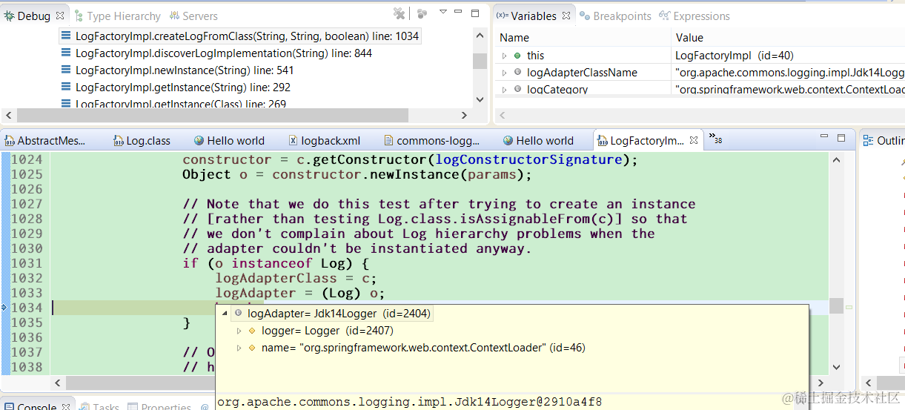Select the logAdapterClassName variable name
The image size is (905, 410).
582,73
